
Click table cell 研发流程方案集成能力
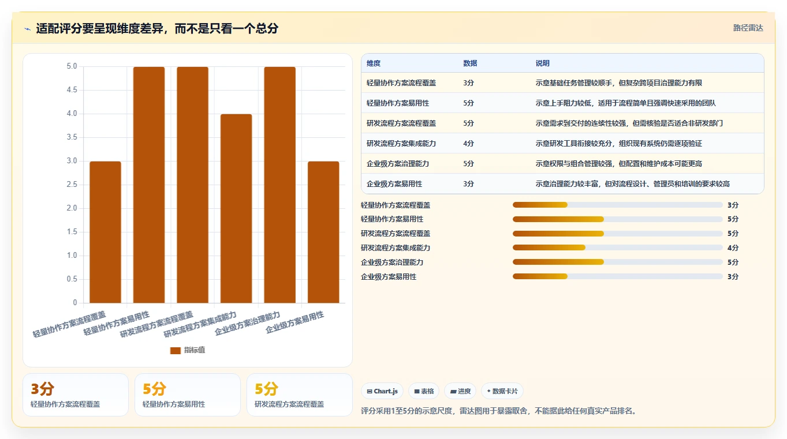tap(401, 144)
